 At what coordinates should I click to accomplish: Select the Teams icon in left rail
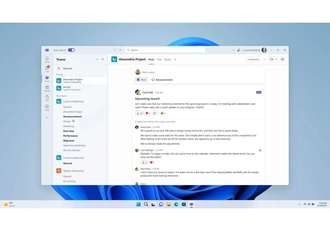[47, 79]
